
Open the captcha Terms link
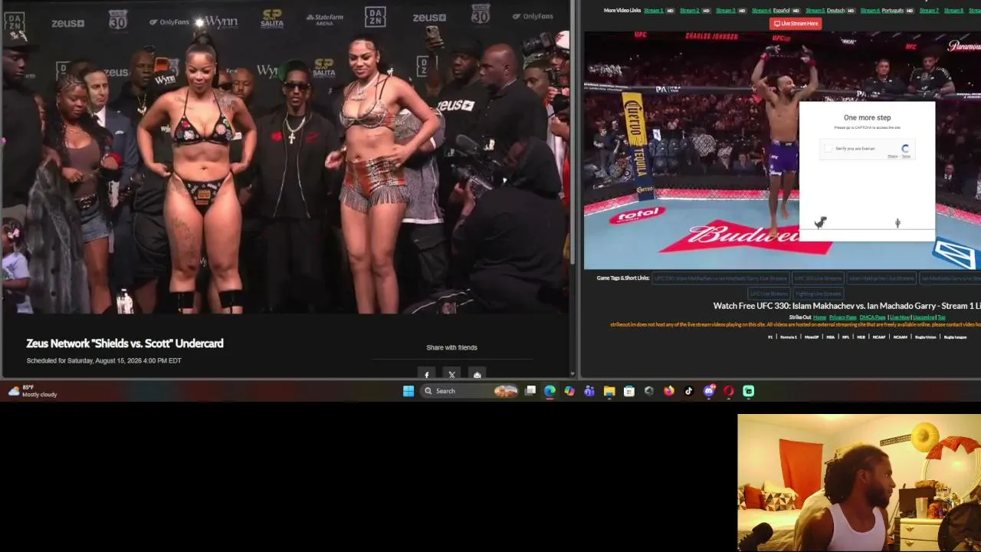(906, 156)
